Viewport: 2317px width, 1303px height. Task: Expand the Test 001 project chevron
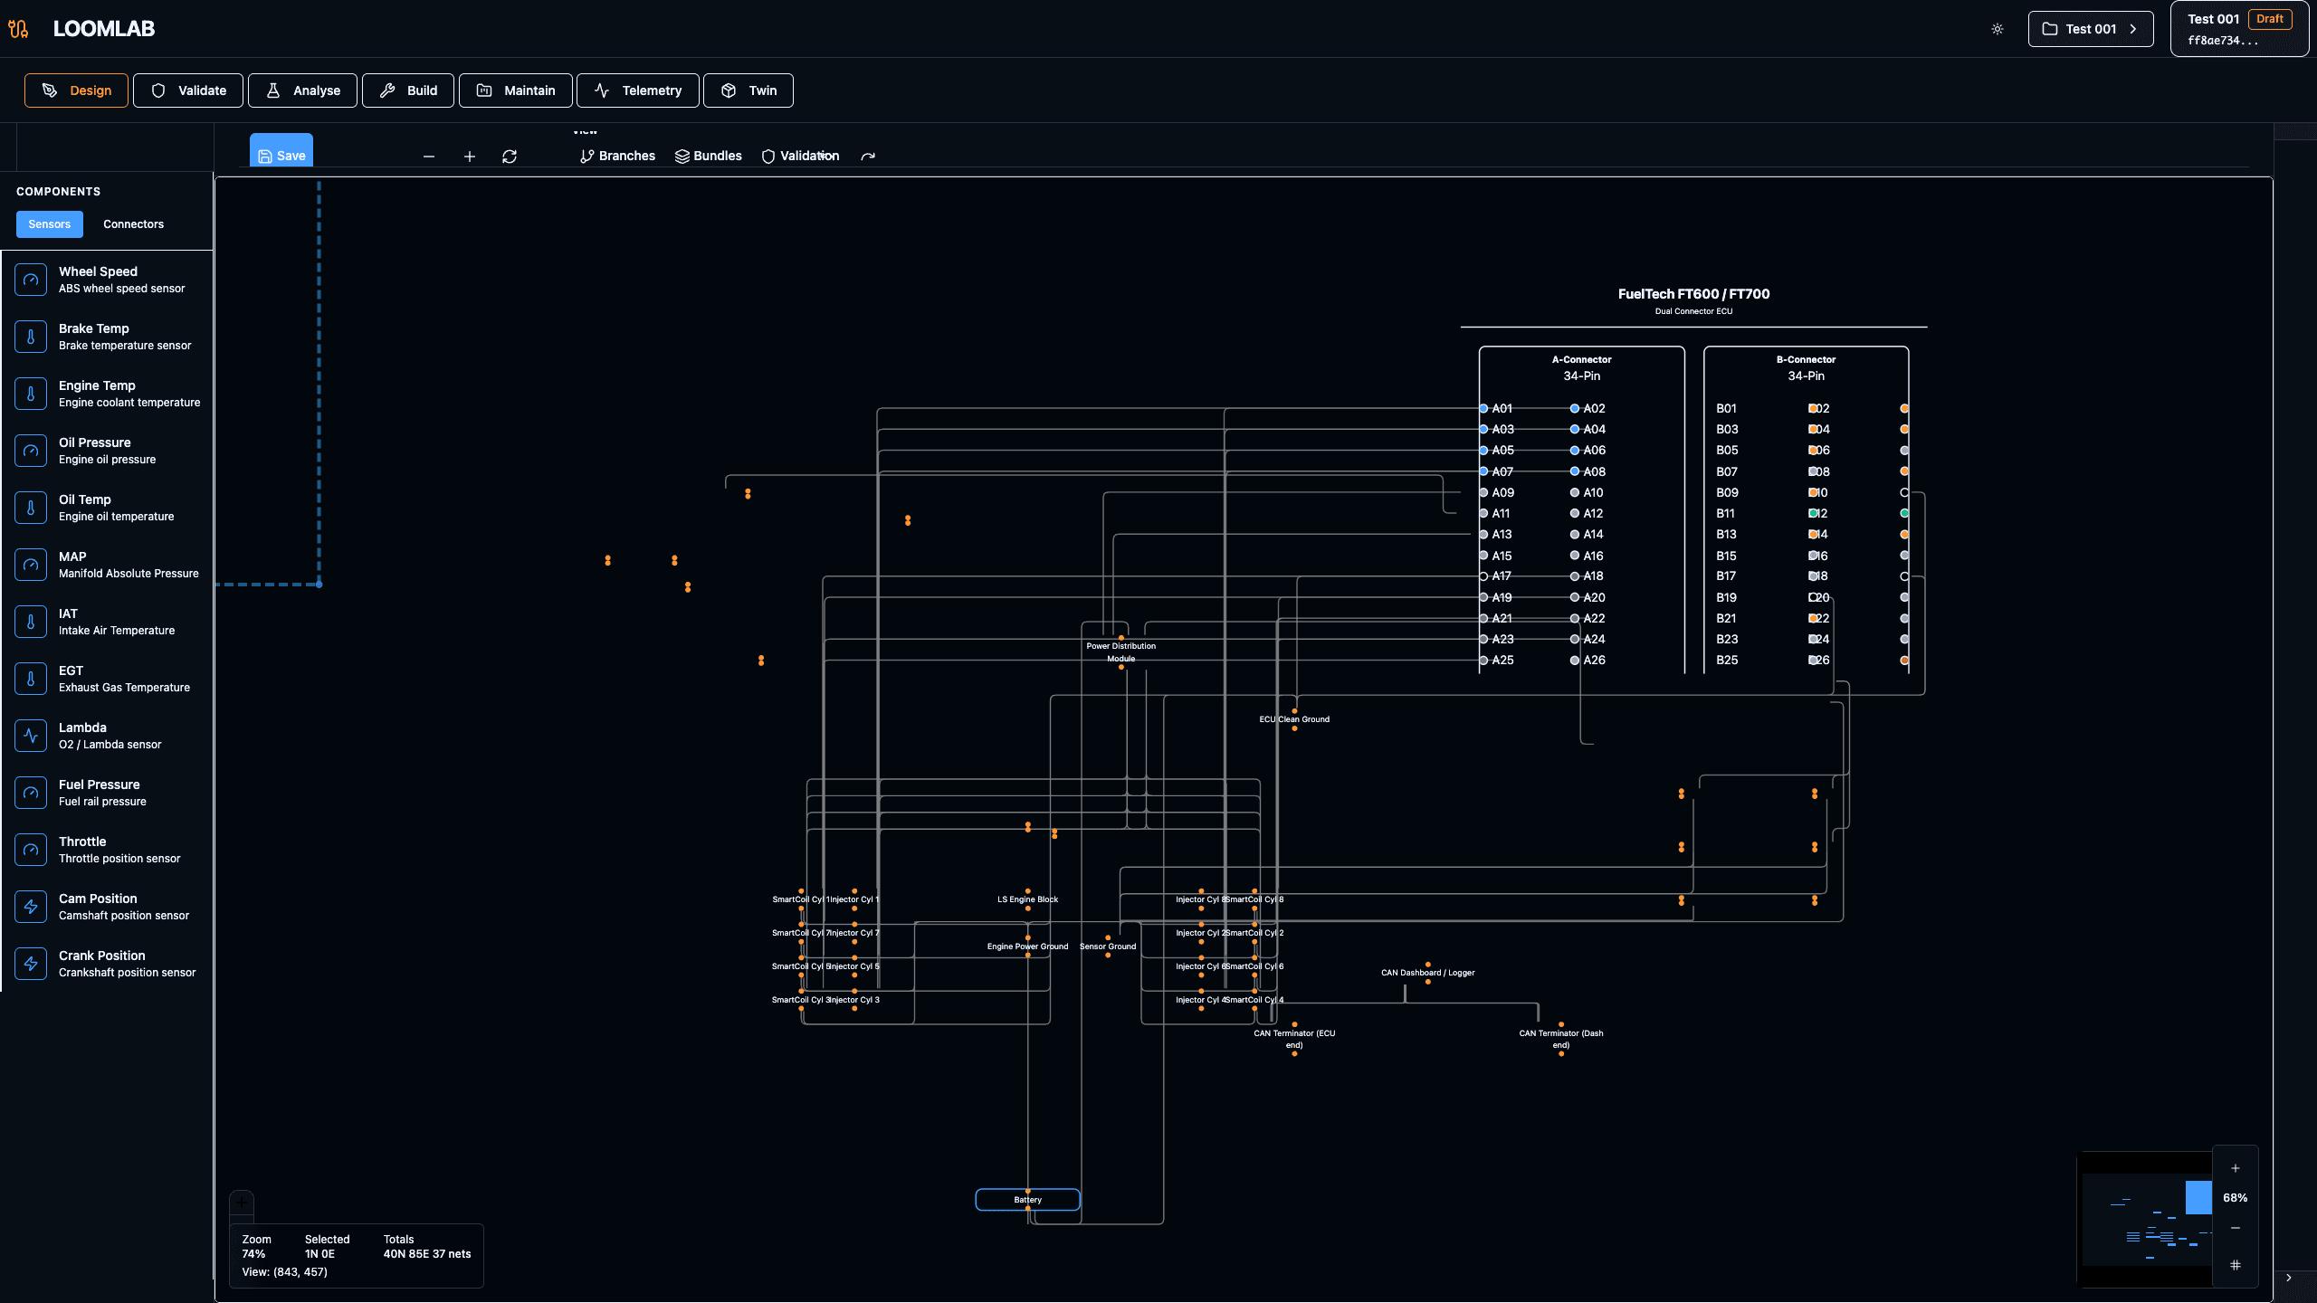coord(2134,28)
